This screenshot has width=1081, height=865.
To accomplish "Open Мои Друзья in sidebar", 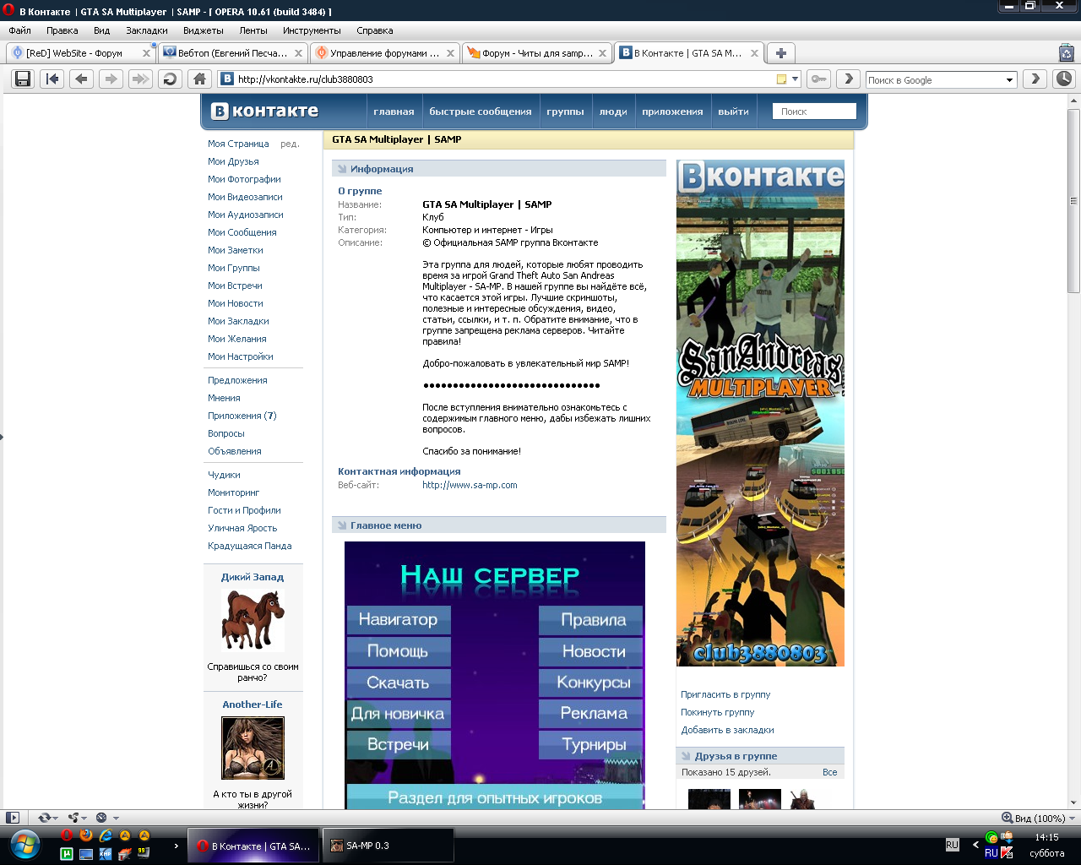I will (x=233, y=161).
